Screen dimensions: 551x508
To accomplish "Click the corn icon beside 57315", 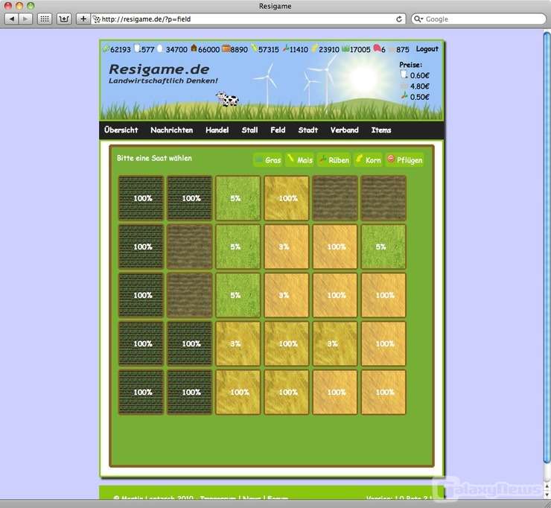I will [255, 48].
